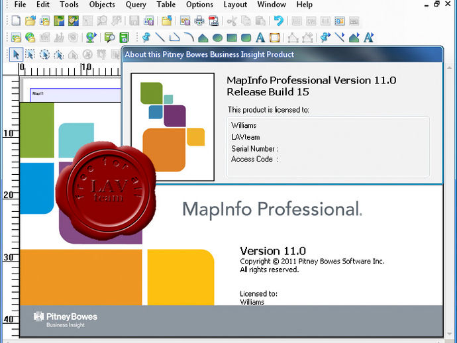Select the Polygon drawing tool

point(203,38)
